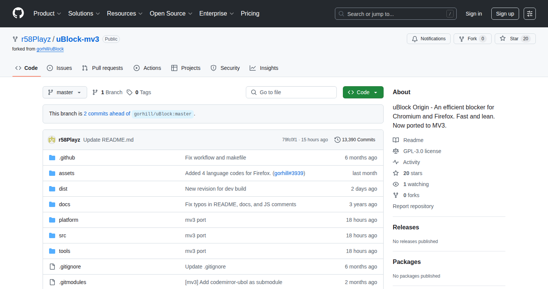Open the Open Source menu
This screenshot has height=289, width=548.
(x=171, y=14)
